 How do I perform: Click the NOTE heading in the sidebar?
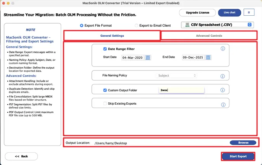(31, 30)
